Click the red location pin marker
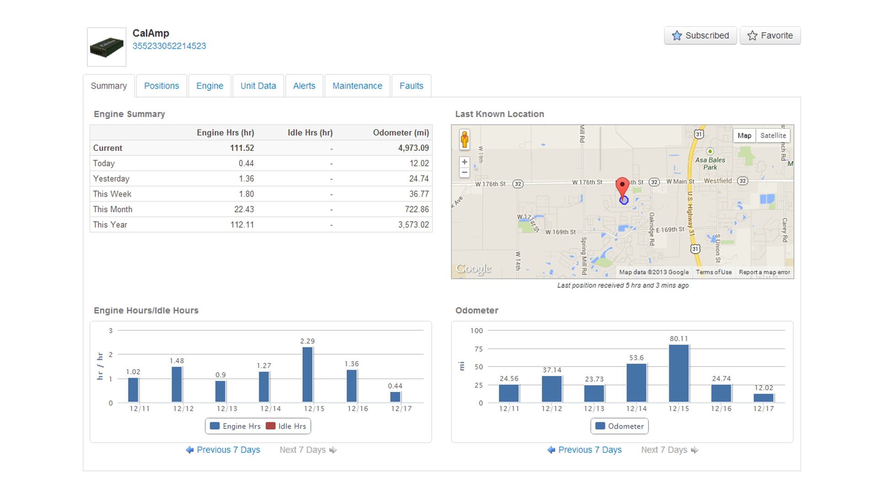The image size is (878, 494). point(622,188)
